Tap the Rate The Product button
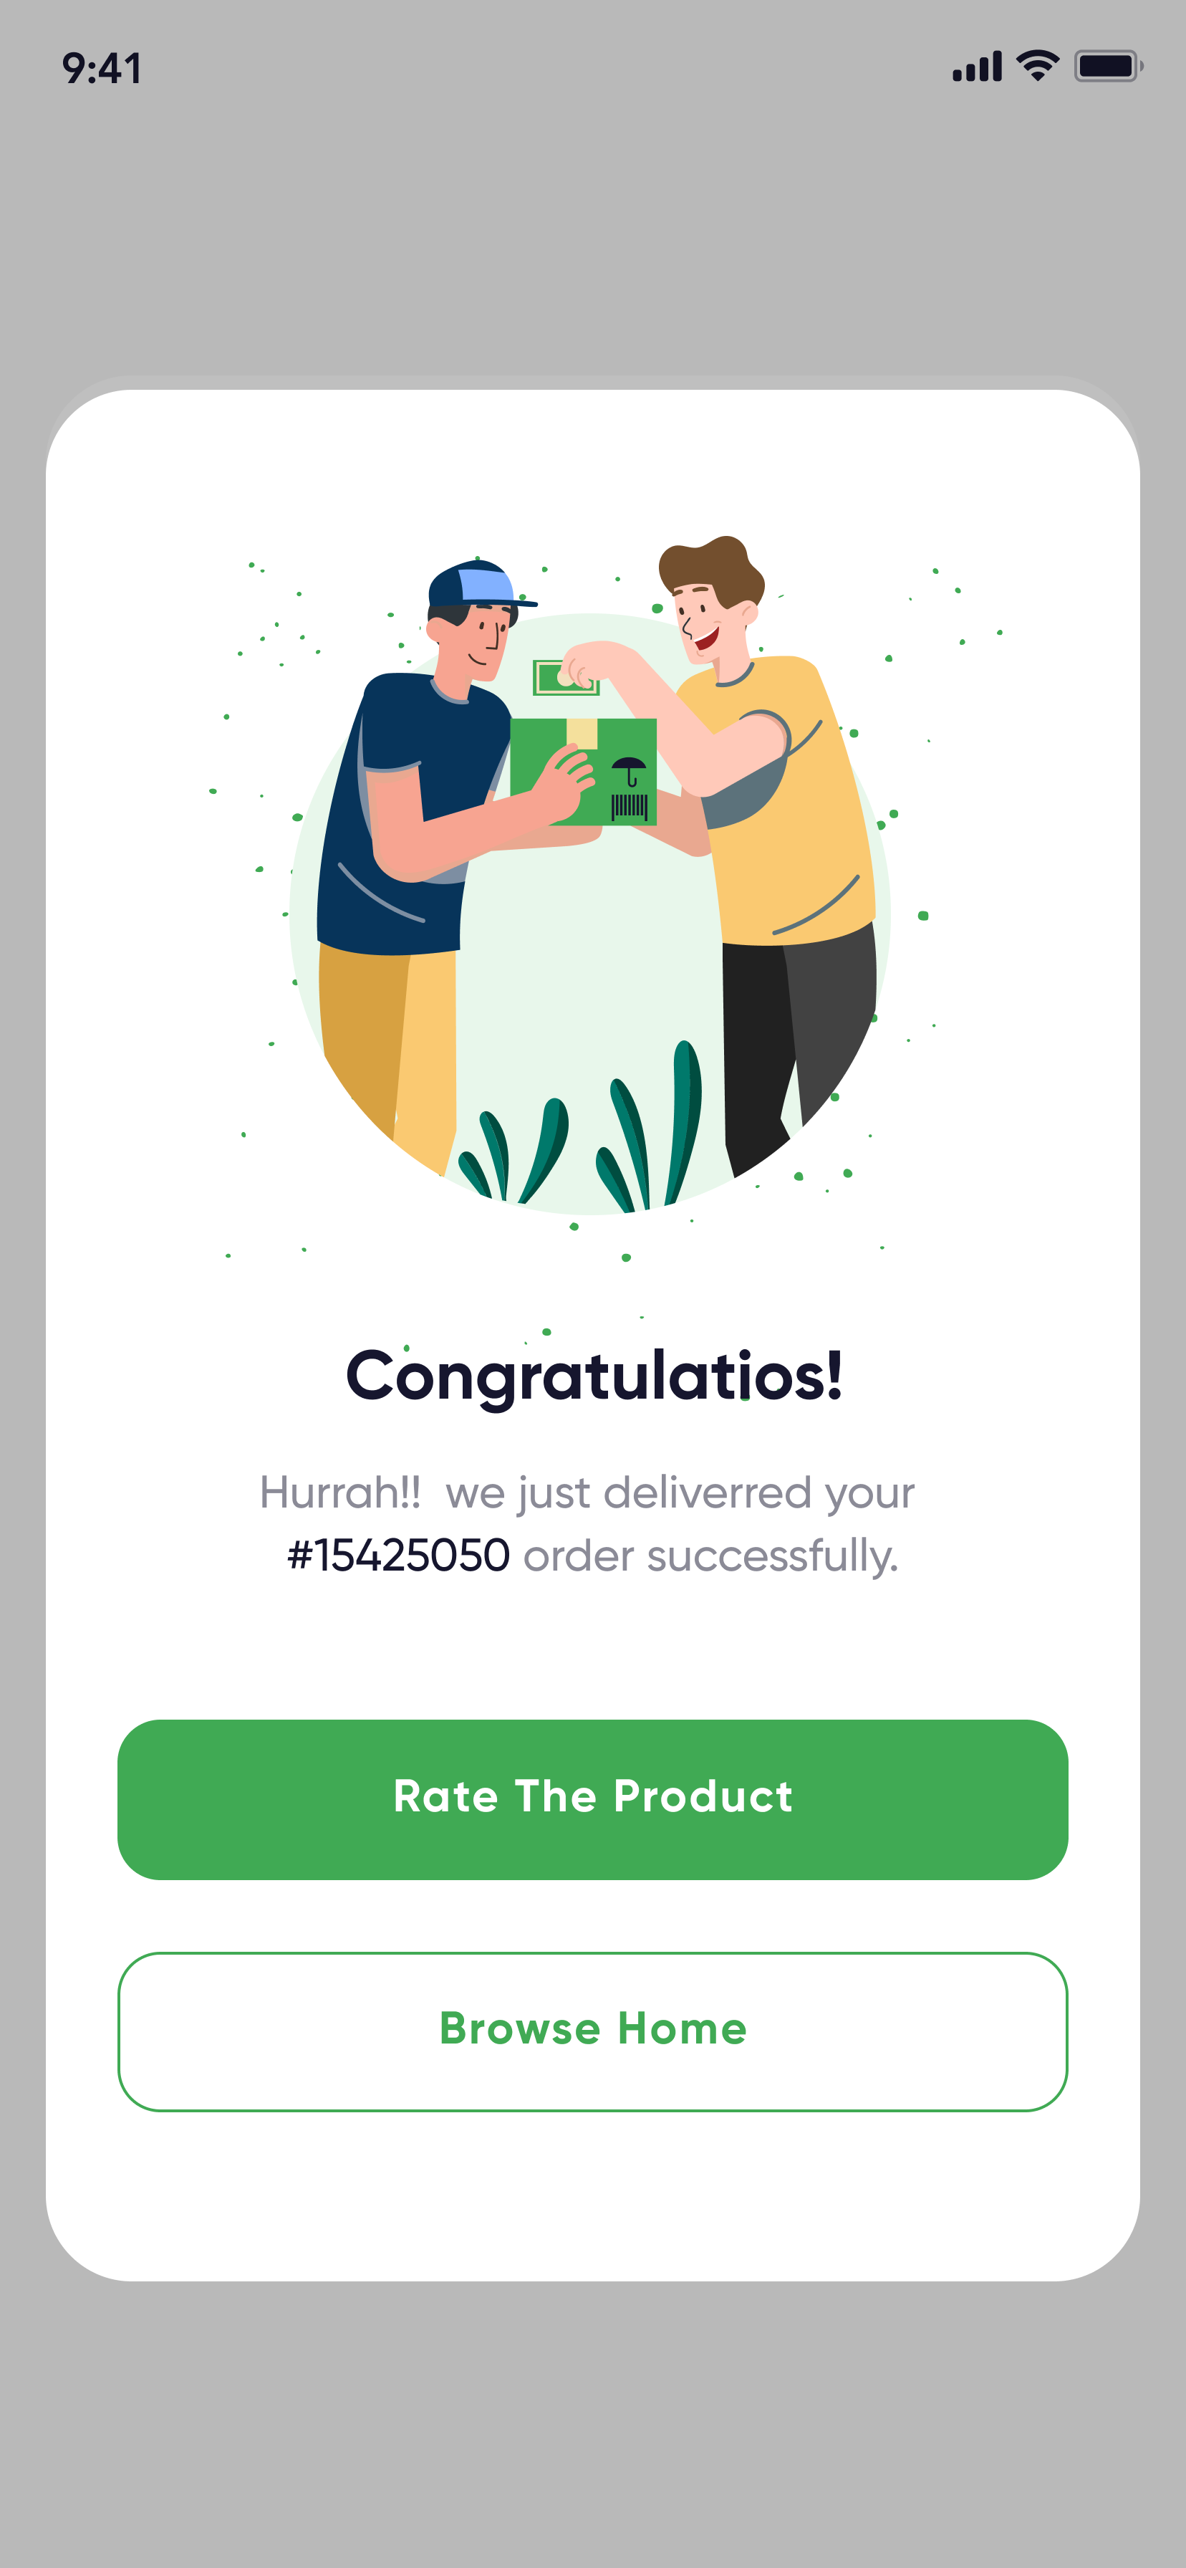 [593, 1798]
